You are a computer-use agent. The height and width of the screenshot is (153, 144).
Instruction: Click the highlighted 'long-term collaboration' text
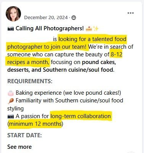coord(81,116)
